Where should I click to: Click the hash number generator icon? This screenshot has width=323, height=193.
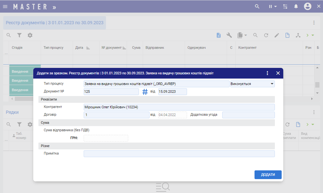[145, 92]
